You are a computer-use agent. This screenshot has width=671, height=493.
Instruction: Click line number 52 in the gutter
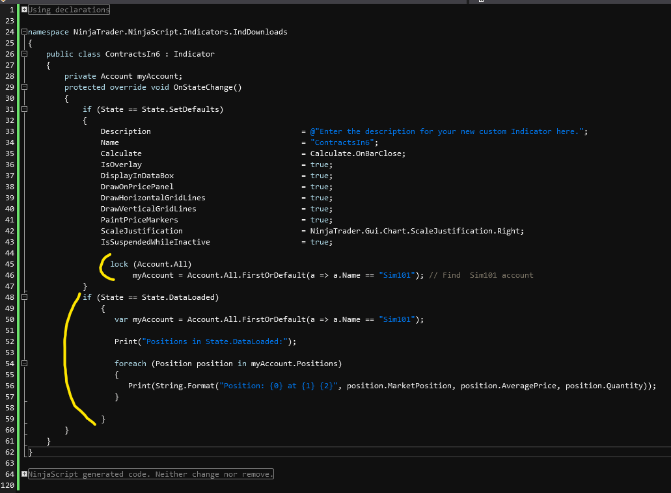pyautogui.click(x=9, y=341)
